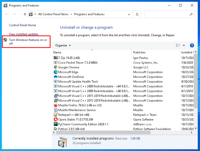Screen dimensions: 200x151
Task: Click the Microsoft OneDrive cloud icon
Action: tap(55, 77)
